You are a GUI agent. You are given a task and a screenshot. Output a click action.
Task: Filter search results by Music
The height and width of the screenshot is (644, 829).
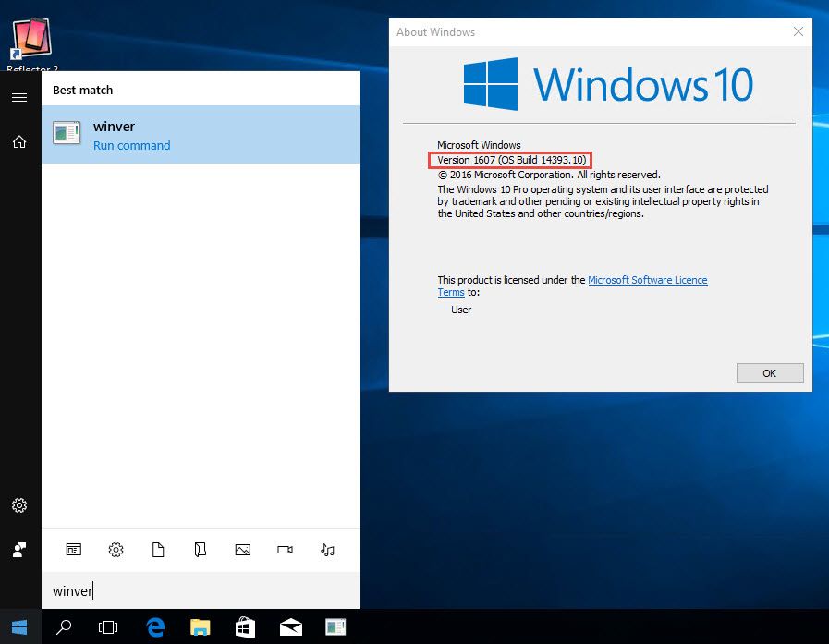click(x=327, y=550)
